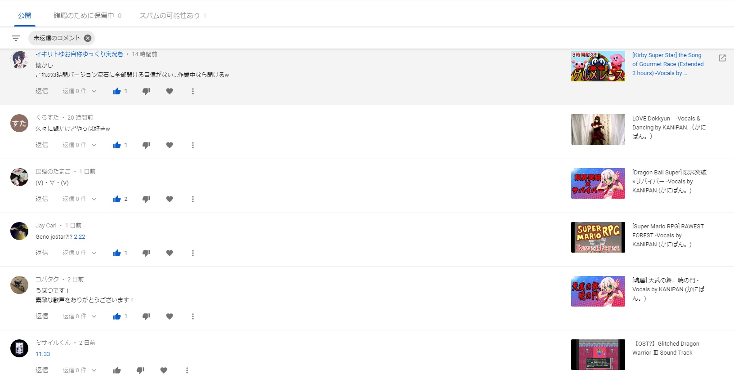Open more options for くろすた's comment
734x387 pixels.
193,145
